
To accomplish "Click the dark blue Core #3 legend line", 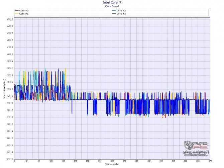I will pos(114,14).
